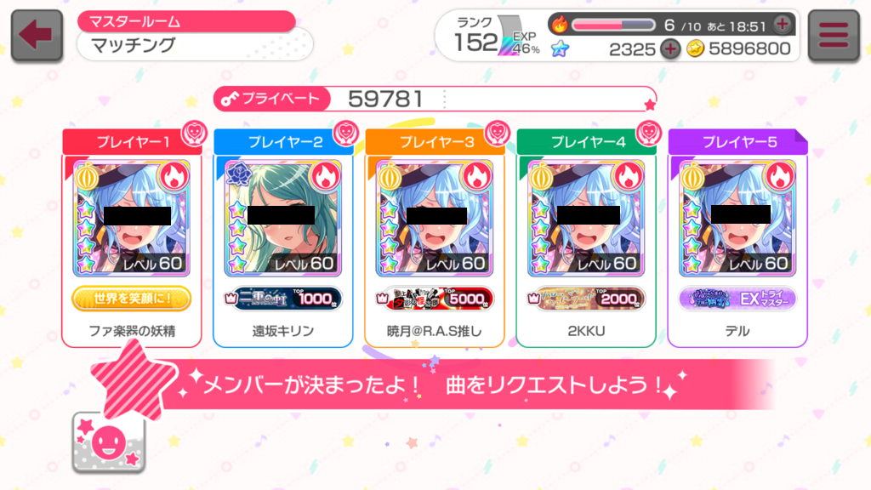The height and width of the screenshot is (490, 871).
Task: Tap the 世界を笑顔に！ title badge
Action: pos(132,299)
